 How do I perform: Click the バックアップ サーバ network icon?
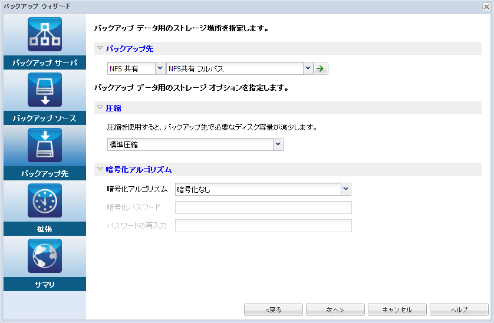pyautogui.click(x=45, y=34)
